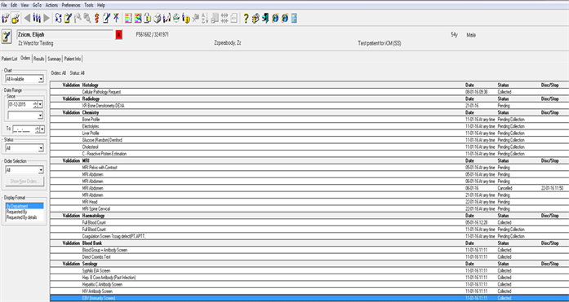This screenshot has height=302, width=569.
Task: Select 'C - Reactive Protein Estimation' order
Action: [x=309, y=154]
